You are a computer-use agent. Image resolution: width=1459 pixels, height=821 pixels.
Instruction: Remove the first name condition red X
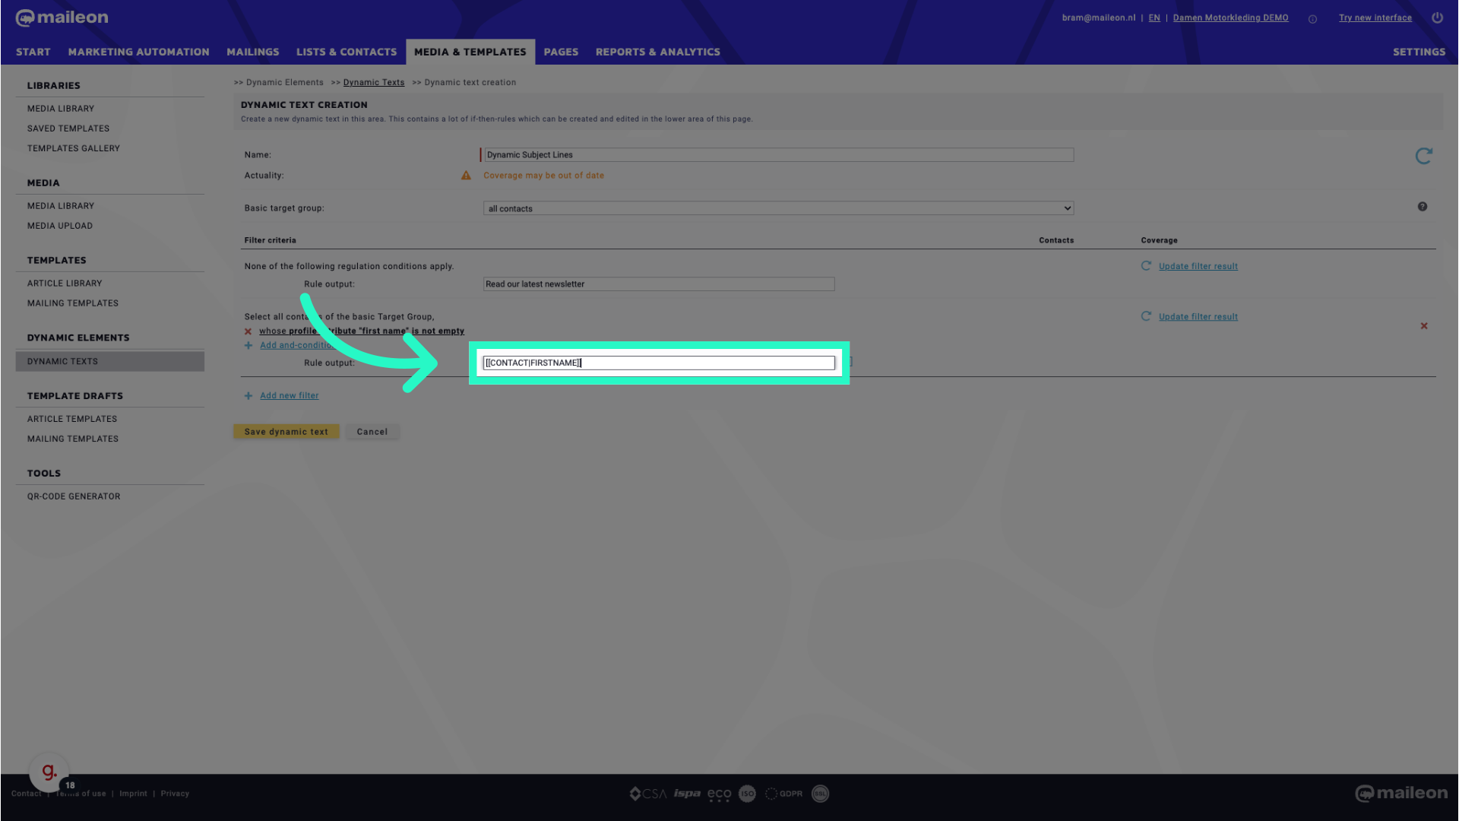tap(248, 331)
